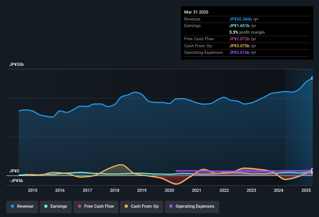The width and height of the screenshot is (319, 217).
Task: Click the 2023 x-axis label
Action: click(x=251, y=190)
